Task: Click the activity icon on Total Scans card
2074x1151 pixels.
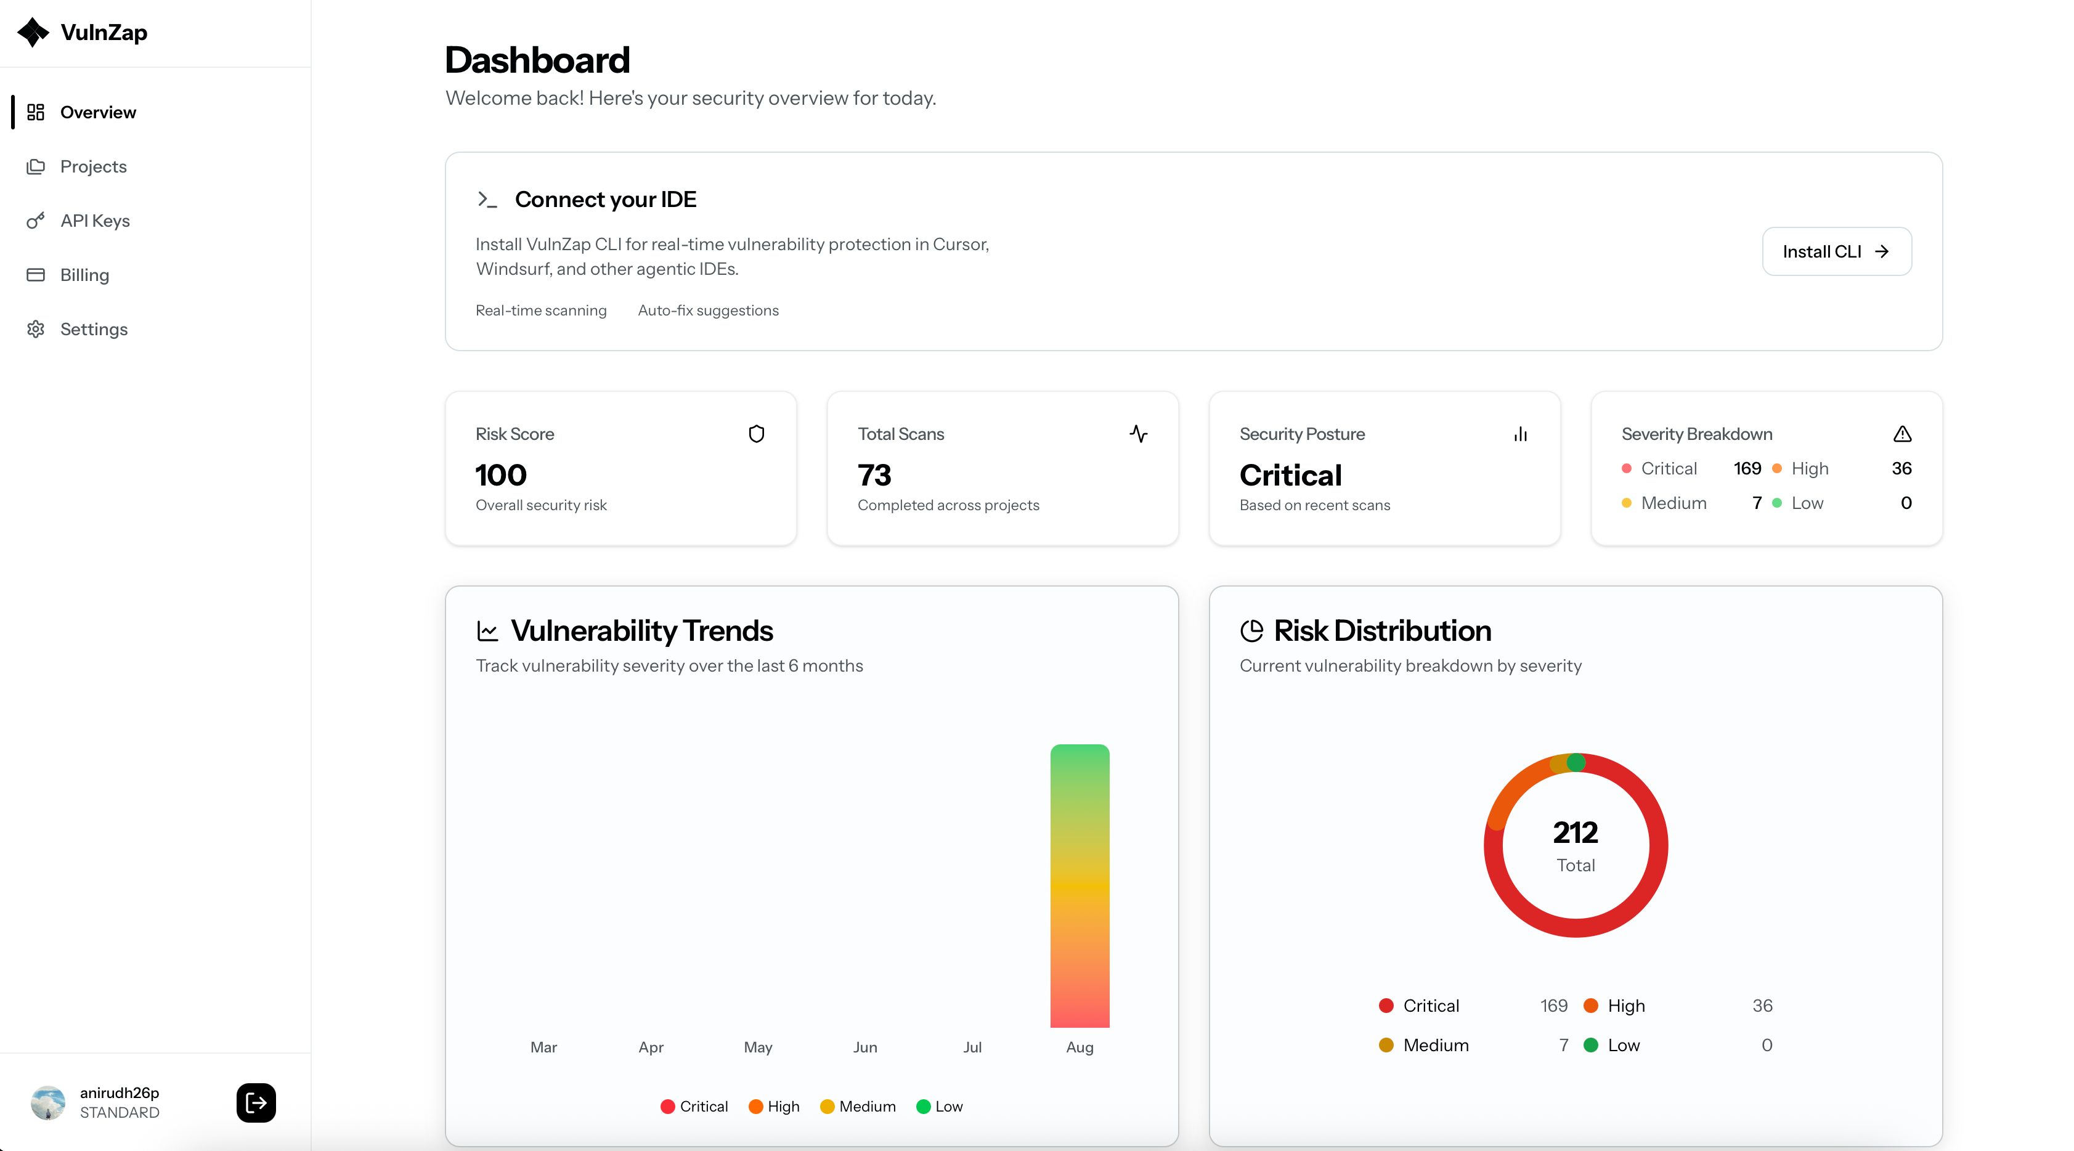Action: pos(1139,434)
